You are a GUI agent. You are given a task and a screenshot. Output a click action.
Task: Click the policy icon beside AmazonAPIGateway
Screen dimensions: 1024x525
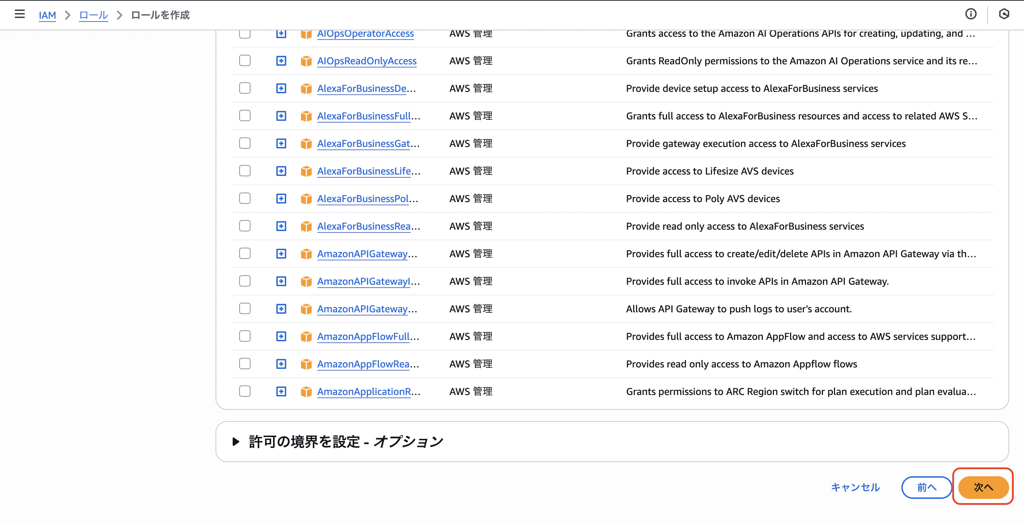click(306, 254)
